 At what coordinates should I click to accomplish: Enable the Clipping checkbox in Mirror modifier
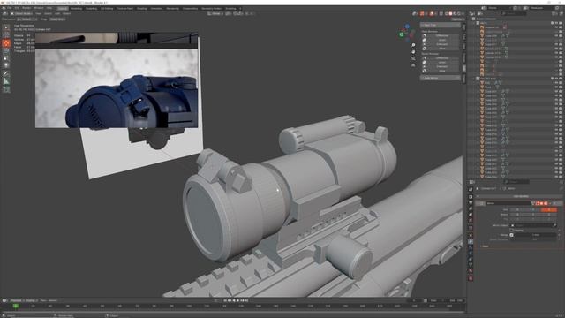511,230
